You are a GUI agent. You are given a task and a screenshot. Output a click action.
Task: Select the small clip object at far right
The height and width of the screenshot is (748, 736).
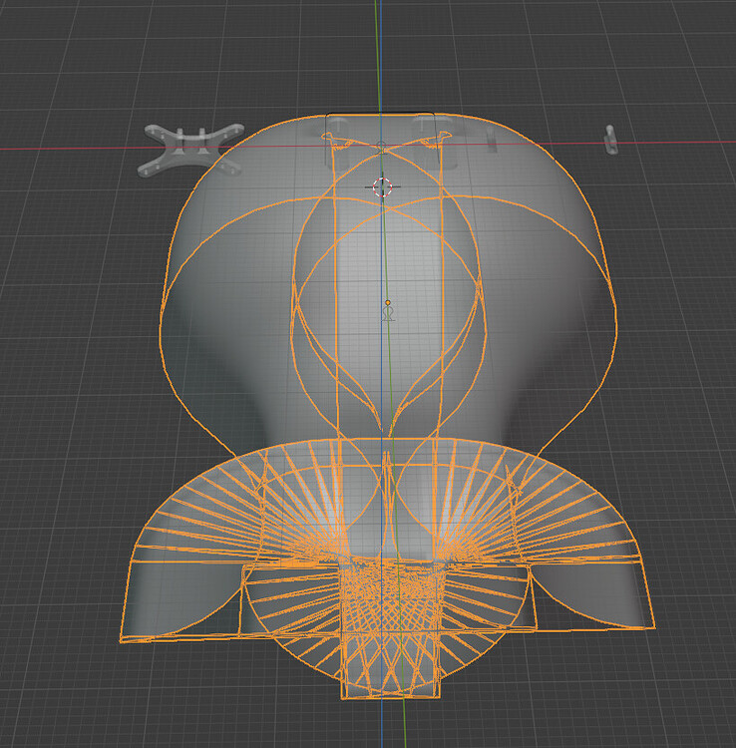coord(610,140)
